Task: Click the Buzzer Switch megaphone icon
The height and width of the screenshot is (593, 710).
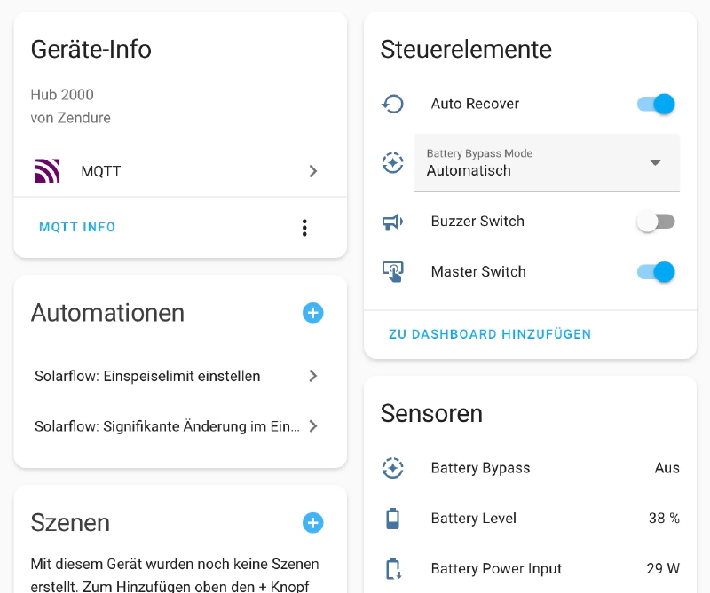Action: 392,221
